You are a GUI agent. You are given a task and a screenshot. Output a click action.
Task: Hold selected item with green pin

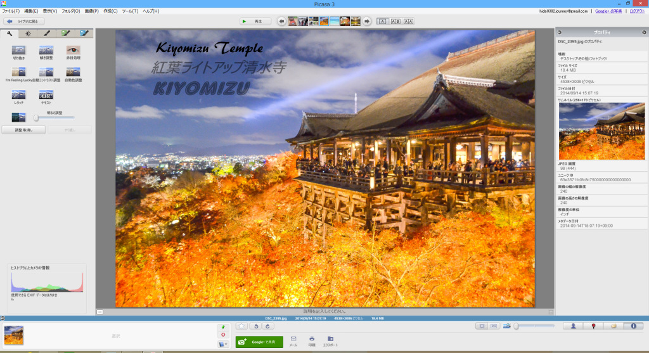223,328
